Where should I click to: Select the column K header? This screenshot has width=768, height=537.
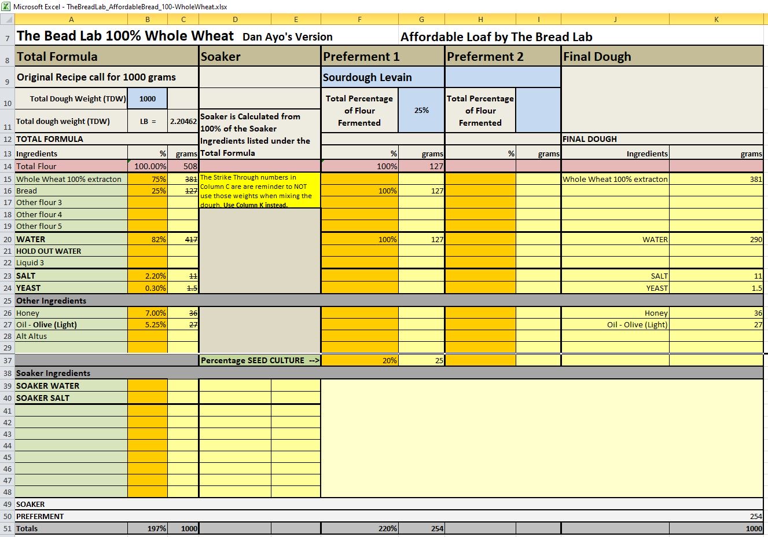pos(716,19)
